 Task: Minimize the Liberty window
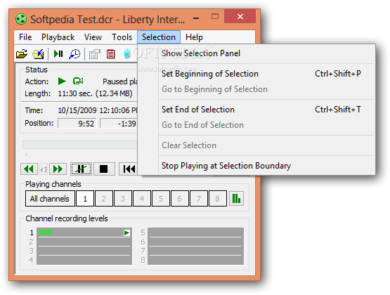pyautogui.click(x=196, y=18)
